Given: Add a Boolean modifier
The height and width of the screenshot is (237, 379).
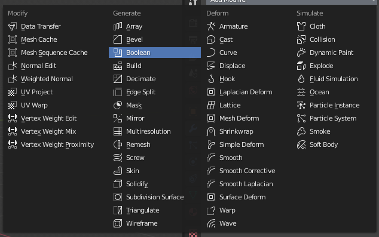Looking at the screenshot, I should (155, 53).
